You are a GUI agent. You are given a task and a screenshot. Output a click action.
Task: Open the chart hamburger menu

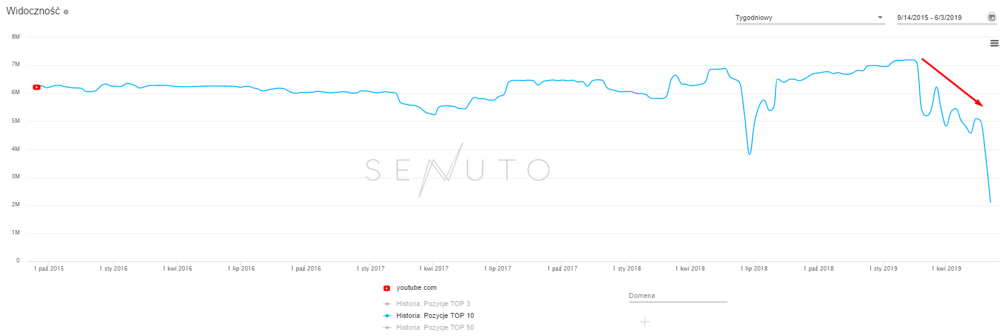(x=994, y=43)
